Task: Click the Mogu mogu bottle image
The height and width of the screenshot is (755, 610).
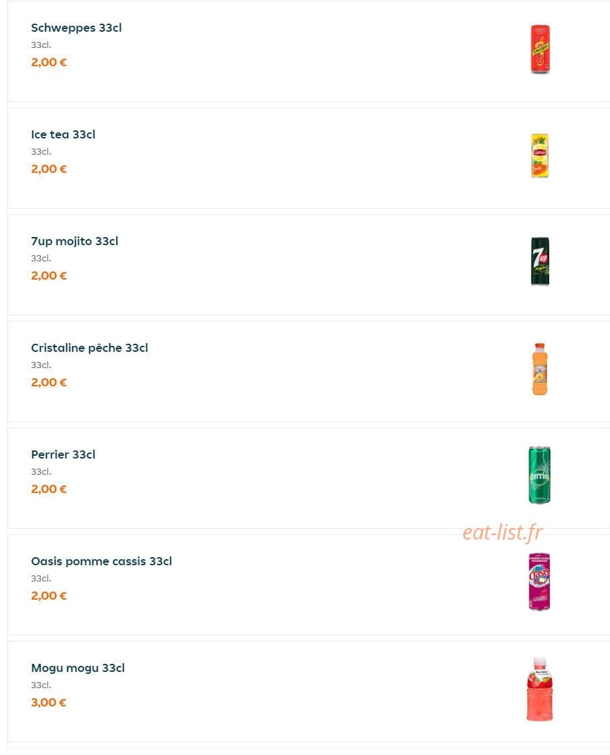Action: point(540,689)
